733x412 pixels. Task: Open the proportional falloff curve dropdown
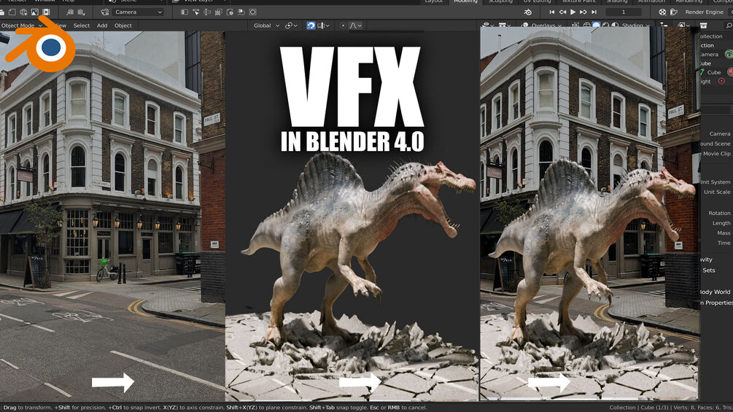click(x=355, y=26)
